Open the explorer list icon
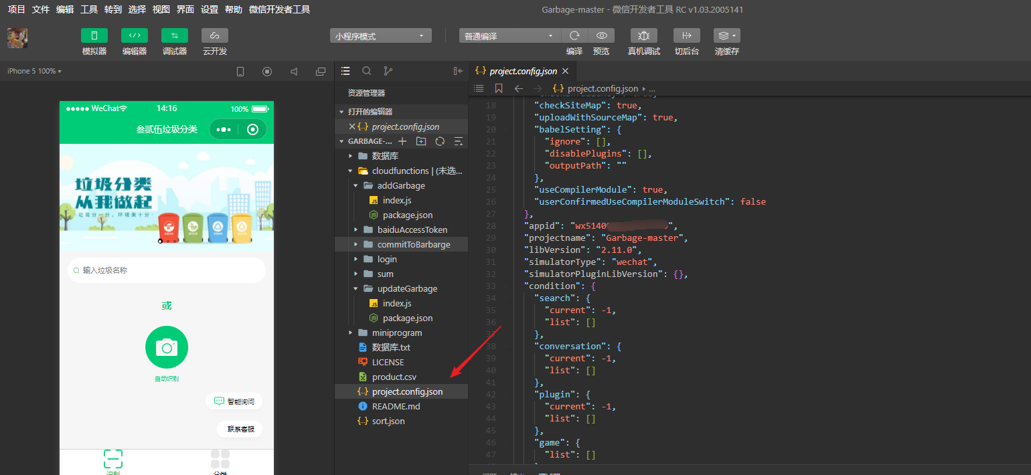 click(x=345, y=71)
